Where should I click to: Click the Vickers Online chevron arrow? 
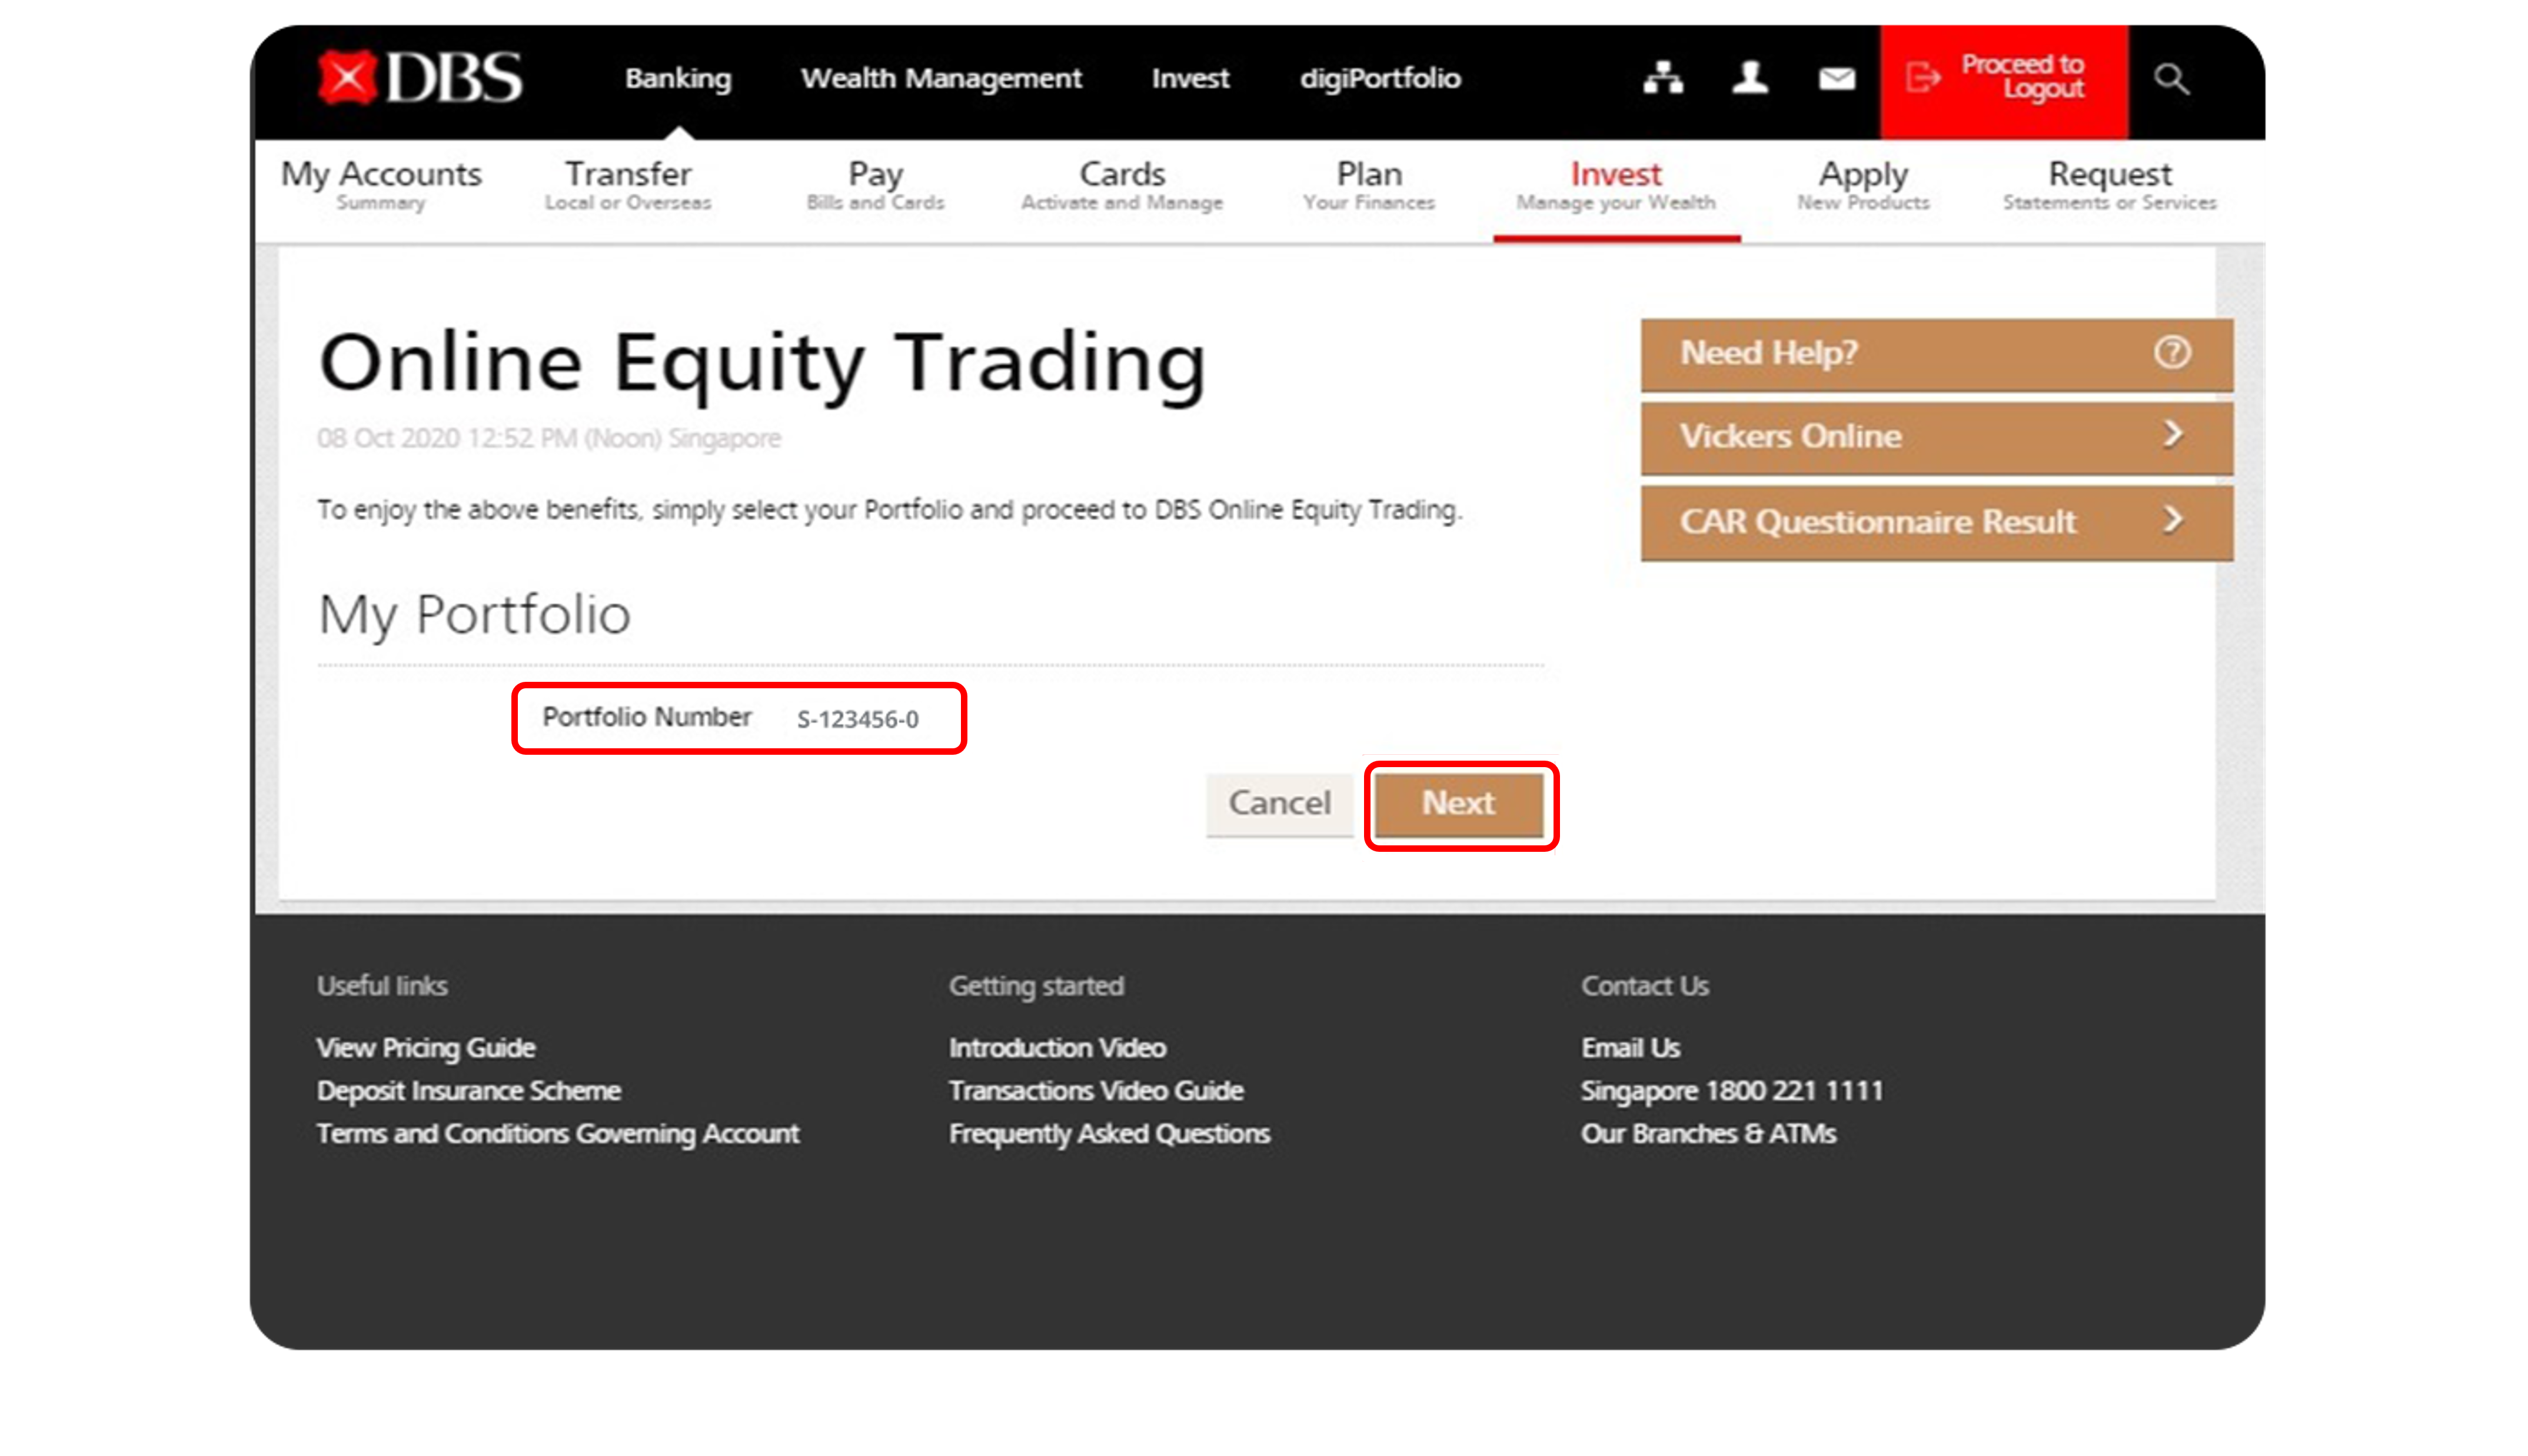2172,434
